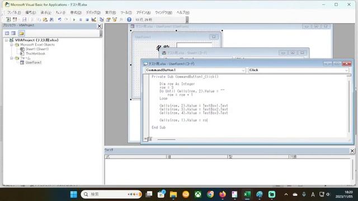Click the code window horizontal scrollbar
The width and height of the screenshot is (358, 201).
[167, 139]
